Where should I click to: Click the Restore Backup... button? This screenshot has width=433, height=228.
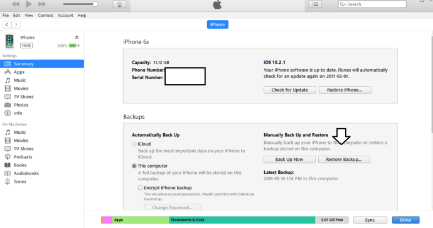coord(344,160)
